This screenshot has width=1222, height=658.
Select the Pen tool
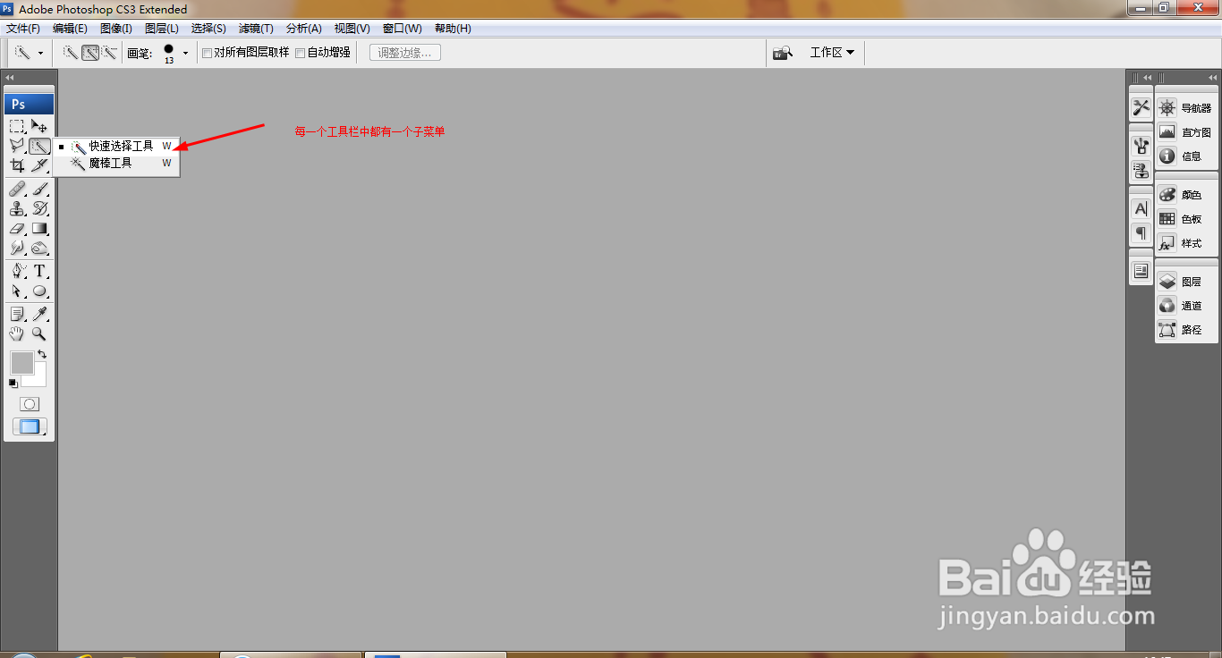pyautogui.click(x=17, y=272)
